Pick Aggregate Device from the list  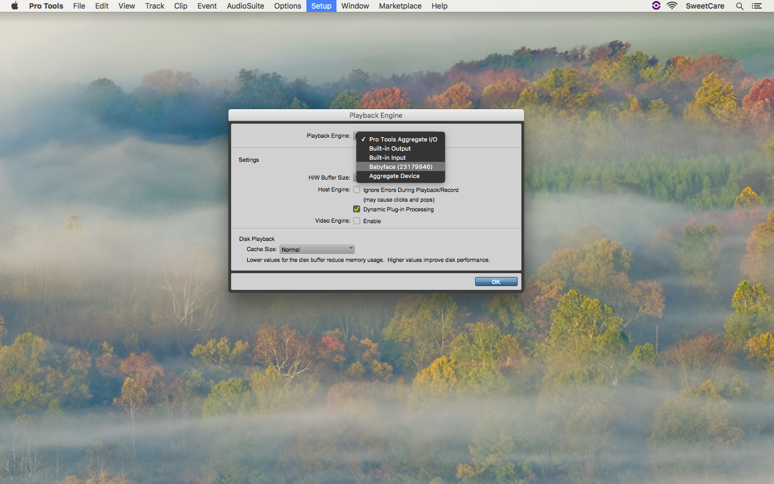(394, 176)
